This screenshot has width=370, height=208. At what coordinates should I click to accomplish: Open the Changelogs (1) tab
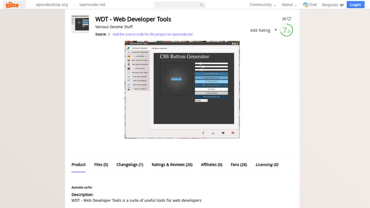[129, 165]
